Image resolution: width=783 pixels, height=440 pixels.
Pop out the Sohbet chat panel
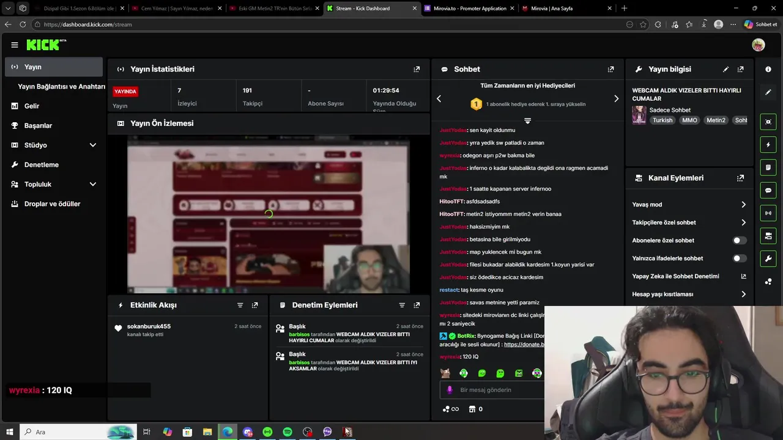point(610,69)
